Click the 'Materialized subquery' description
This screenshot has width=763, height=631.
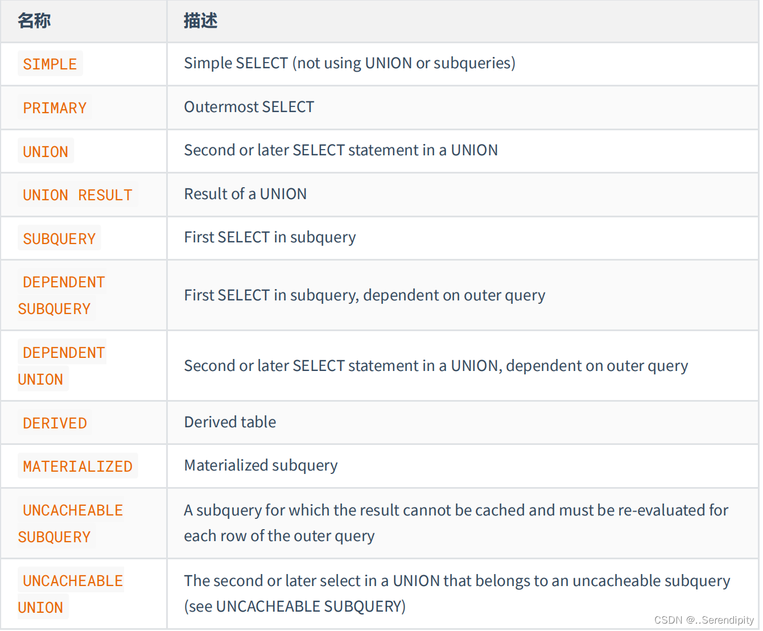[261, 465]
